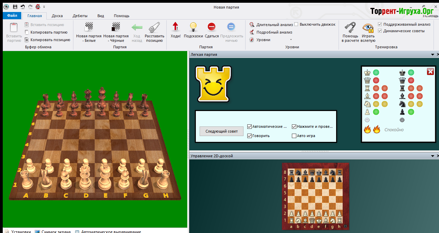The image size is (439, 233).
Task: Open the lightbulb Подсказки hints icon
Action: [193, 27]
